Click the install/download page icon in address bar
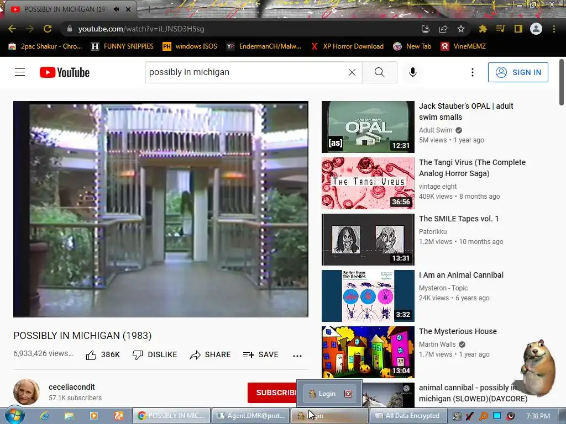Screen dimensions: 566x424 (426, 29)
